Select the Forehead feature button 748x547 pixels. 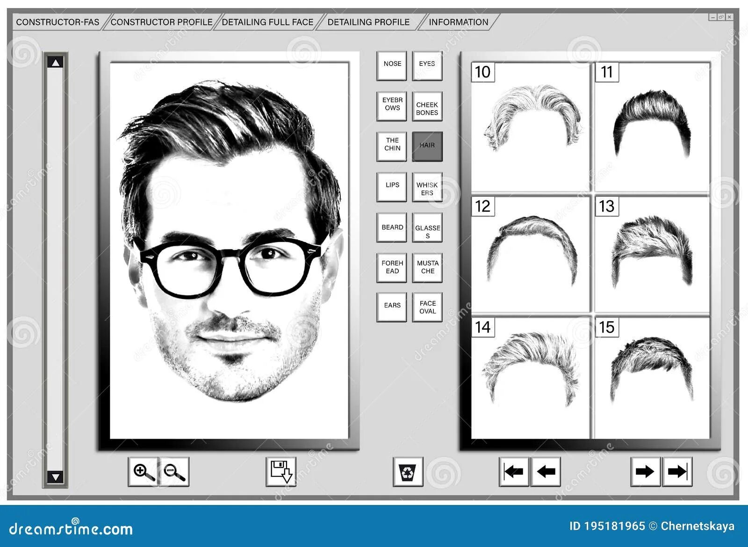click(392, 268)
